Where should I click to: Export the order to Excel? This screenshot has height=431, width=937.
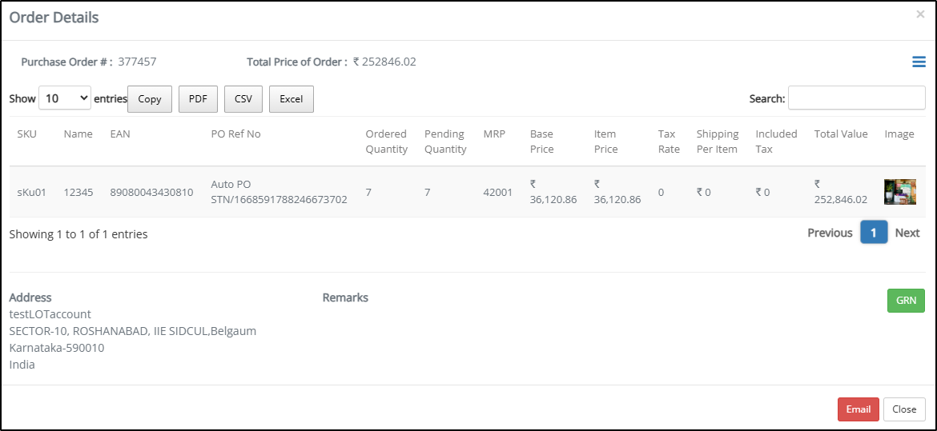291,99
